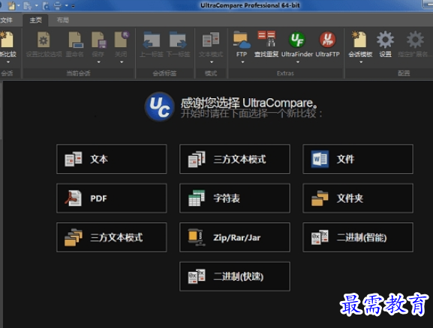Choose 三方文本模式 button with folders icon
Image resolution: width=433 pixels, height=328 pixels.
click(x=112, y=237)
